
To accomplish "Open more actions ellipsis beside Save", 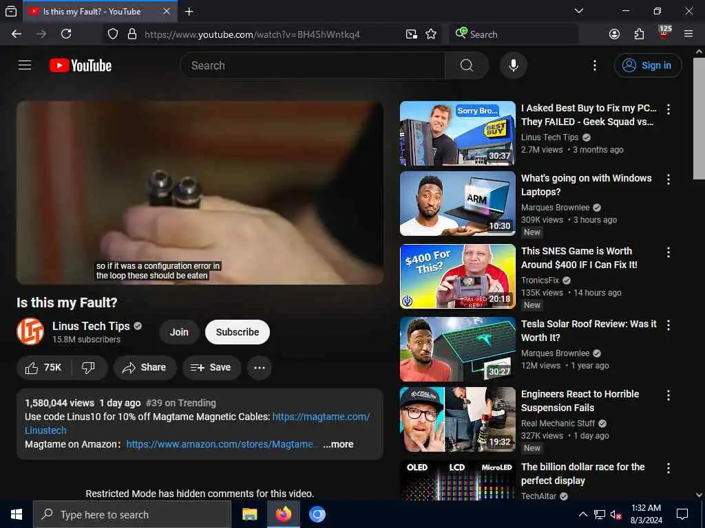I will pyautogui.click(x=260, y=368).
